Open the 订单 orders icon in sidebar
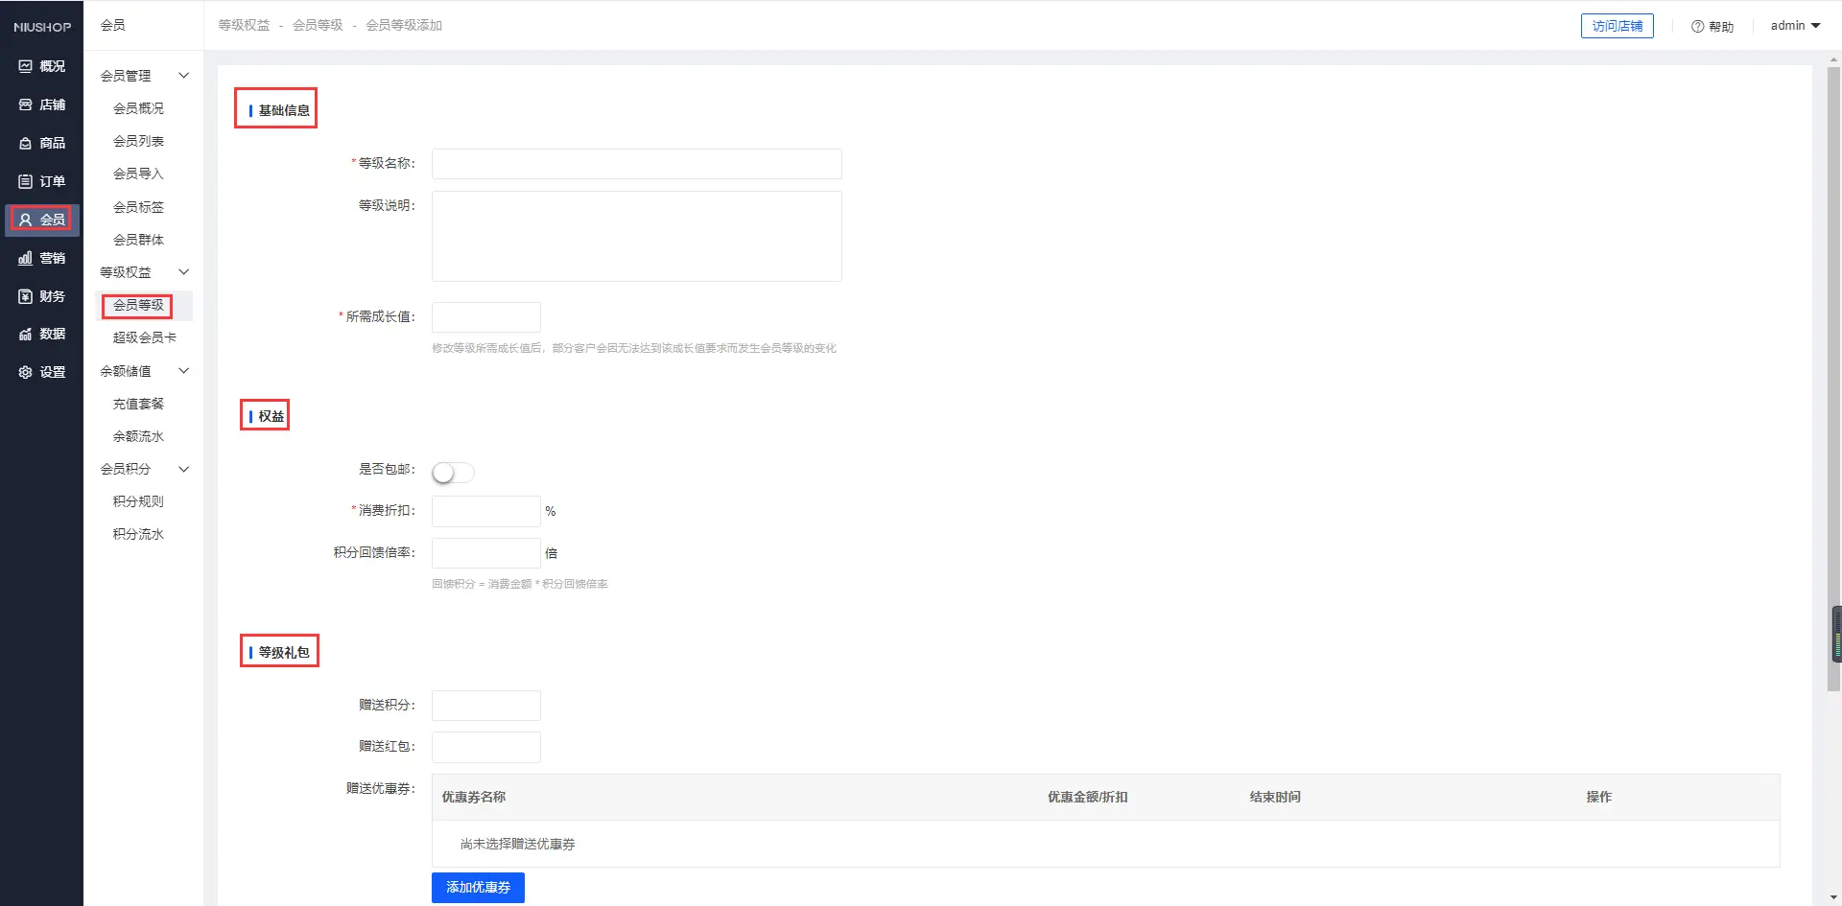The height and width of the screenshot is (906, 1842). point(26,181)
